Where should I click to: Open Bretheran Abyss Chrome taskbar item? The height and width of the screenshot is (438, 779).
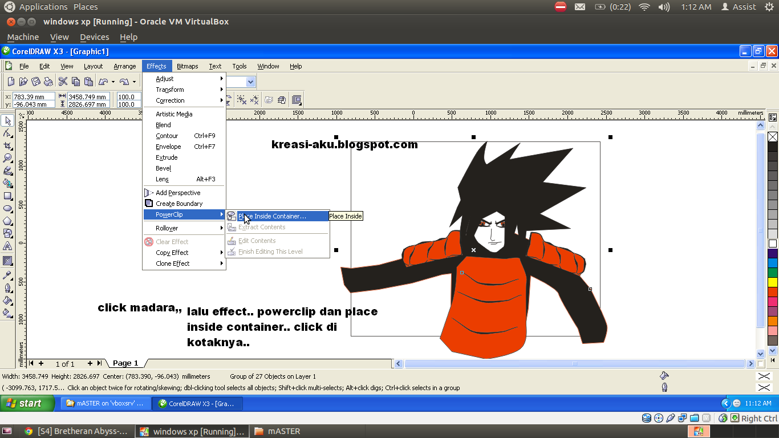point(76,431)
